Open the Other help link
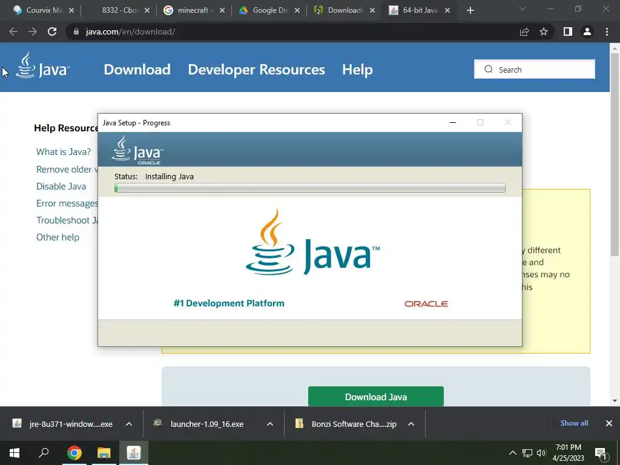The width and height of the screenshot is (620, 465). click(58, 237)
